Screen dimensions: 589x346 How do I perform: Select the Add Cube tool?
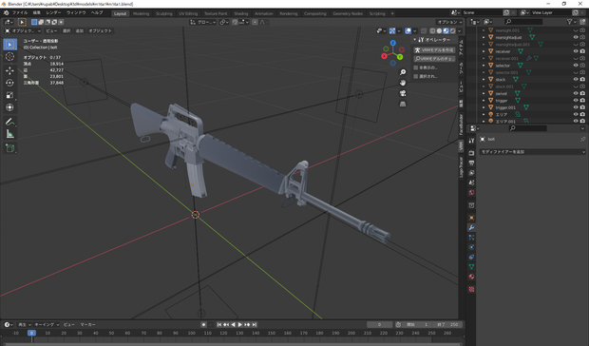coord(9,148)
